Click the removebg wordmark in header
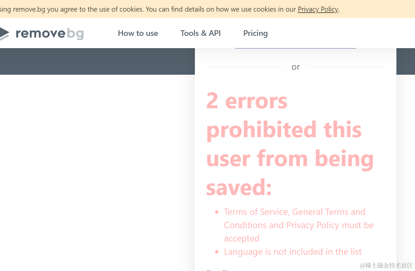415x271 pixels. pos(50,34)
